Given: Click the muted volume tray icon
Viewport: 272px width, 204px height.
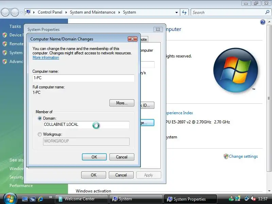Looking at the screenshot, I should (x=253, y=199).
